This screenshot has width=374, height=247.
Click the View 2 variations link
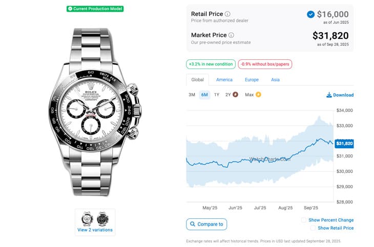95,230
